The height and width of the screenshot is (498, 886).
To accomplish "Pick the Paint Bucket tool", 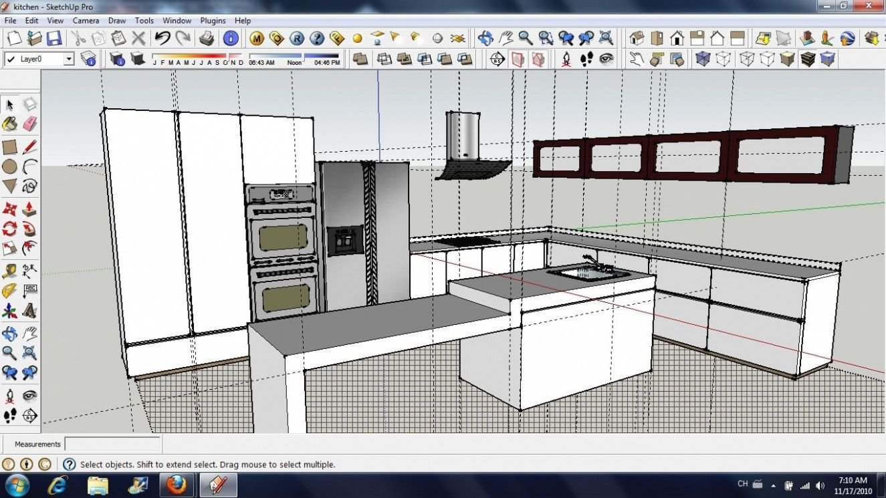I will (x=9, y=124).
